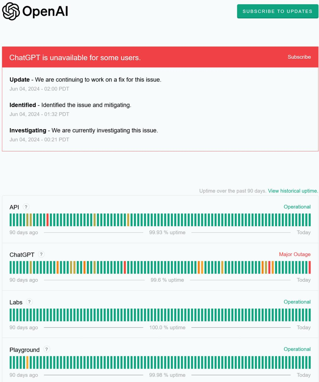Click the last bar in Labs uptime chart
The height and width of the screenshot is (382, 319).
pos(310,315)
